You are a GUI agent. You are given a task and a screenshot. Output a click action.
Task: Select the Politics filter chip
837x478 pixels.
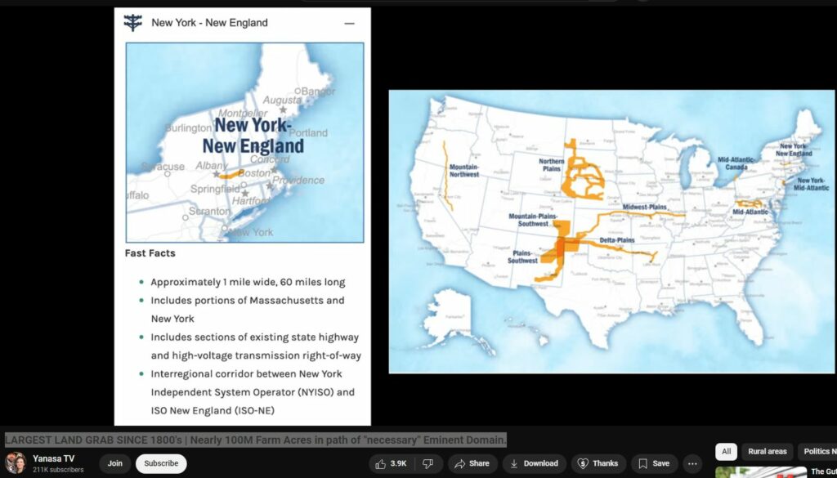pyautogui.click(x=818, y=451)
